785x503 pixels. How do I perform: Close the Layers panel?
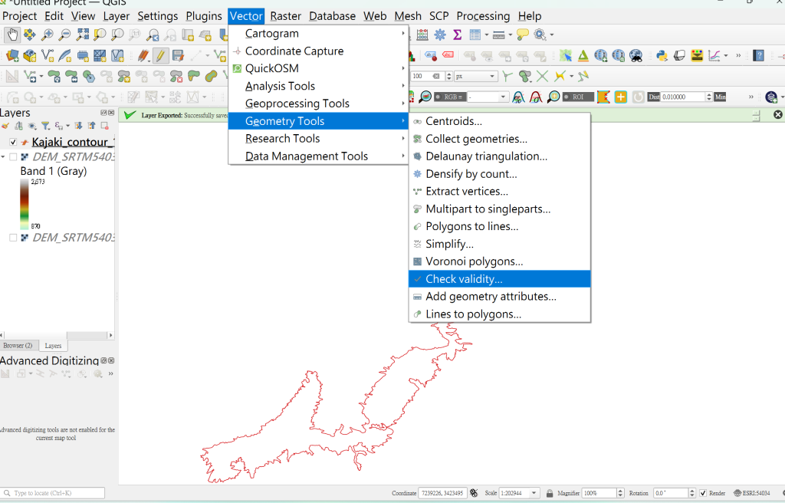(111, 113)
